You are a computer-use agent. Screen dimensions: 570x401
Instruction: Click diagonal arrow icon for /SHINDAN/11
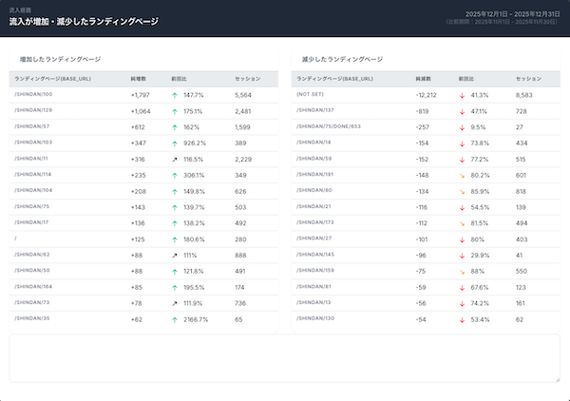175,159
